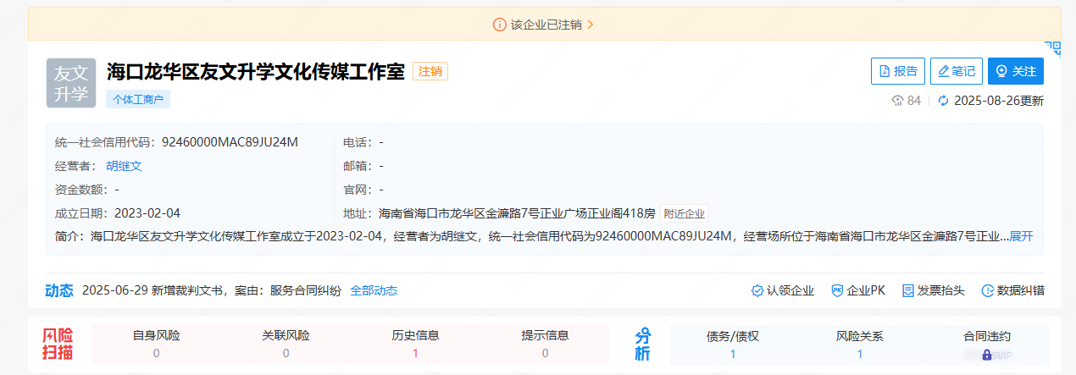This screenshot has height=375, width=1076.
Task: Open the 2025-06-29 新增裁判文书 news item
Action: click(212, 290)
